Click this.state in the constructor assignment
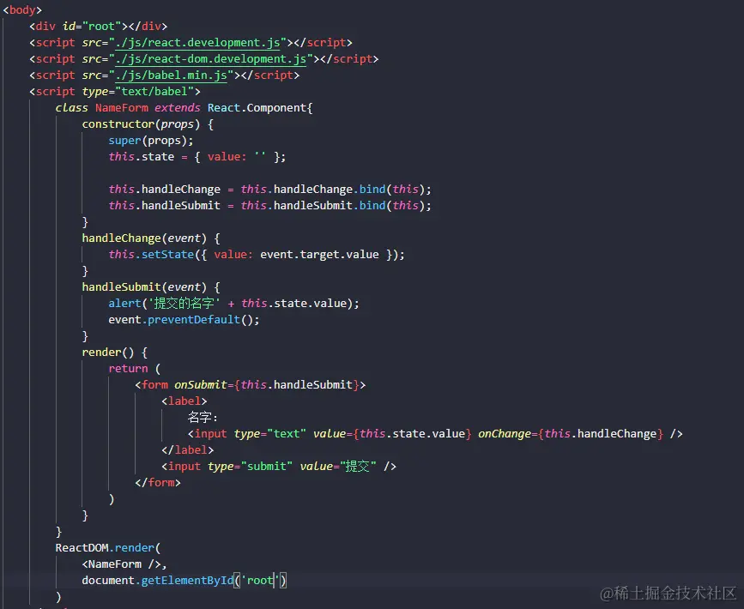Image resolution: width=744 pixels, height=609 pixels. (x=142, y=156)
